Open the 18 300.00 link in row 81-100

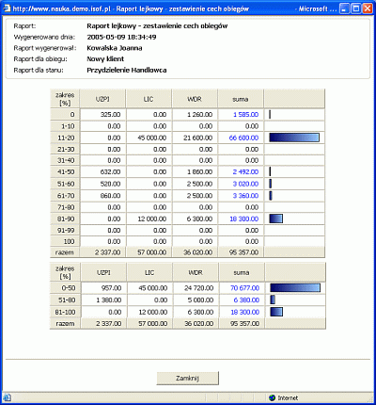[245, 312]
